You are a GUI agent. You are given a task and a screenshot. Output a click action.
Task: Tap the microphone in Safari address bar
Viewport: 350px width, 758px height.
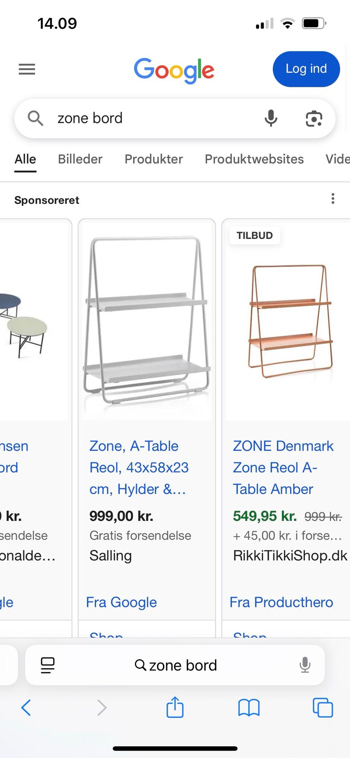(x=305, y=665)
